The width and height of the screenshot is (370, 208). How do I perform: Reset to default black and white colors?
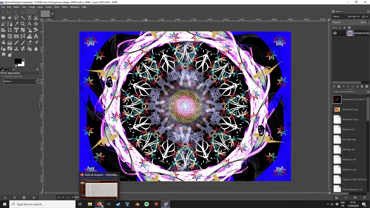16,65
